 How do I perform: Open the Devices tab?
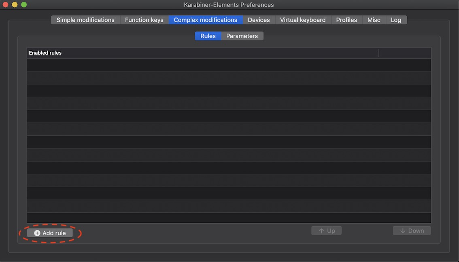click(259, 20)
